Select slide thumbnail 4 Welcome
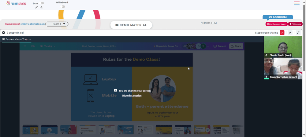The width and height of the screenshot is (306, 137). coord(88,130)
